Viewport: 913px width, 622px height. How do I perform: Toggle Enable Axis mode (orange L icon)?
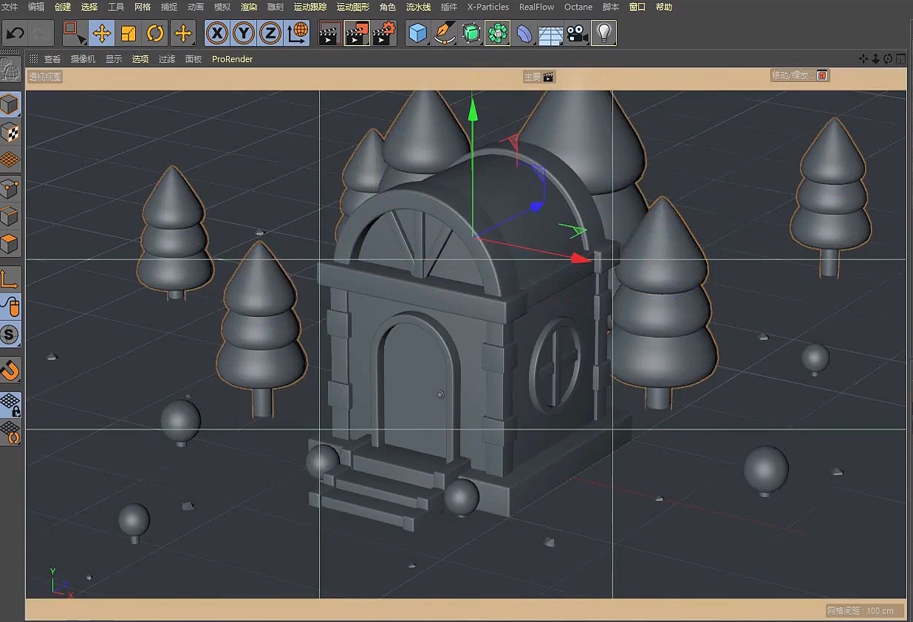10,278
